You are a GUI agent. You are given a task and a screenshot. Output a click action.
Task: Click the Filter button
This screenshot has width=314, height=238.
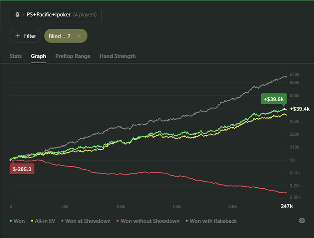click(25, 36)
